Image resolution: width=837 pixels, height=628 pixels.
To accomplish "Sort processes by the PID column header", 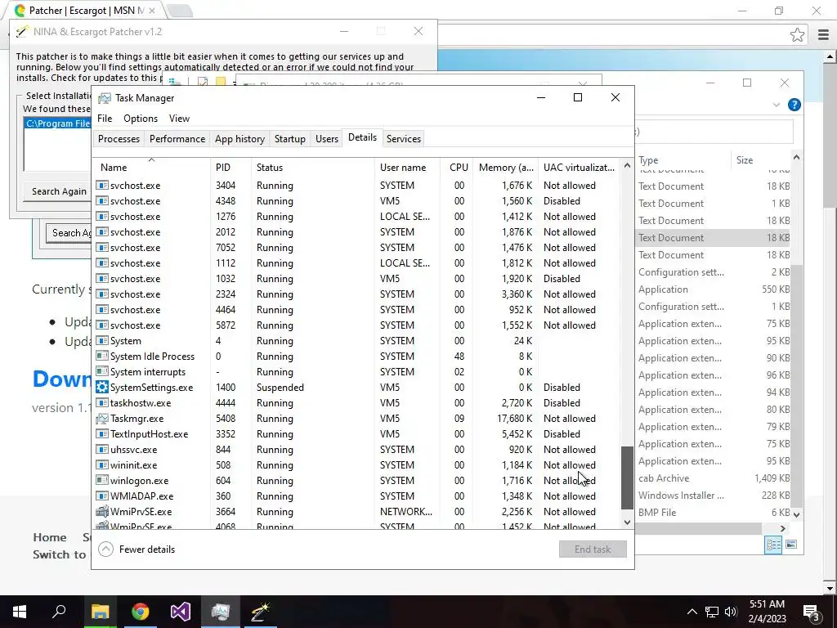I will point(231,167).
